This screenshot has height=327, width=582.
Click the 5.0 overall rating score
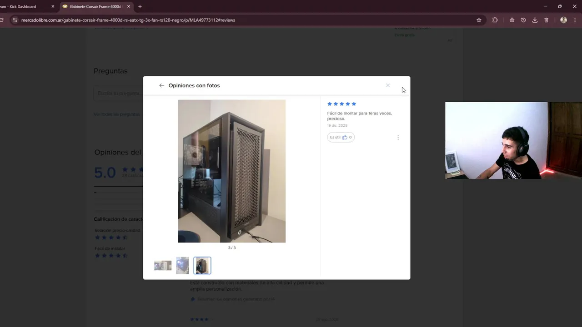(105, 173)
